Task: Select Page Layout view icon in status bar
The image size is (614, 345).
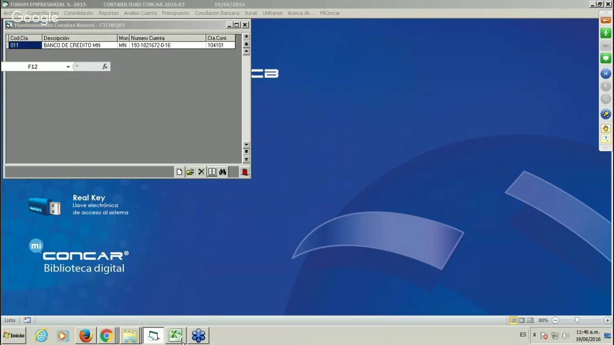Action: [x=521, y=320]
